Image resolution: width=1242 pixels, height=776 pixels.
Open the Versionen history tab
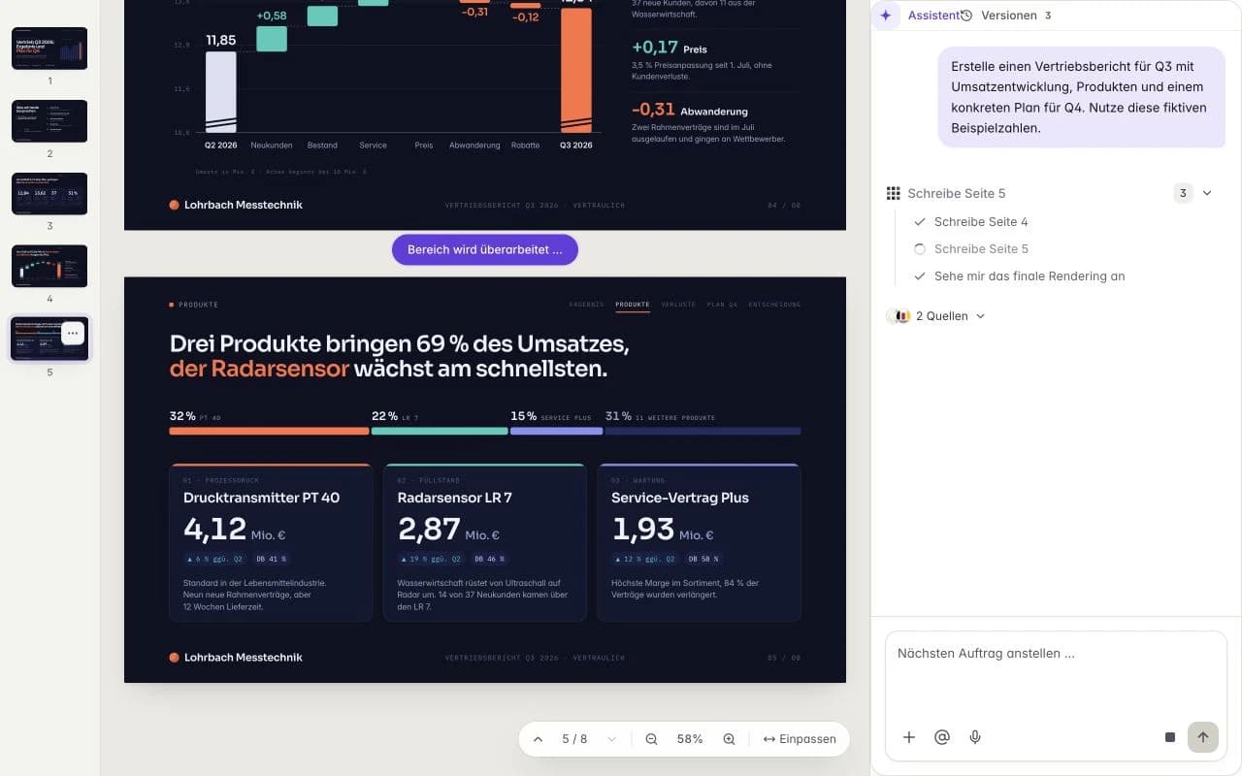[1005, 16]
